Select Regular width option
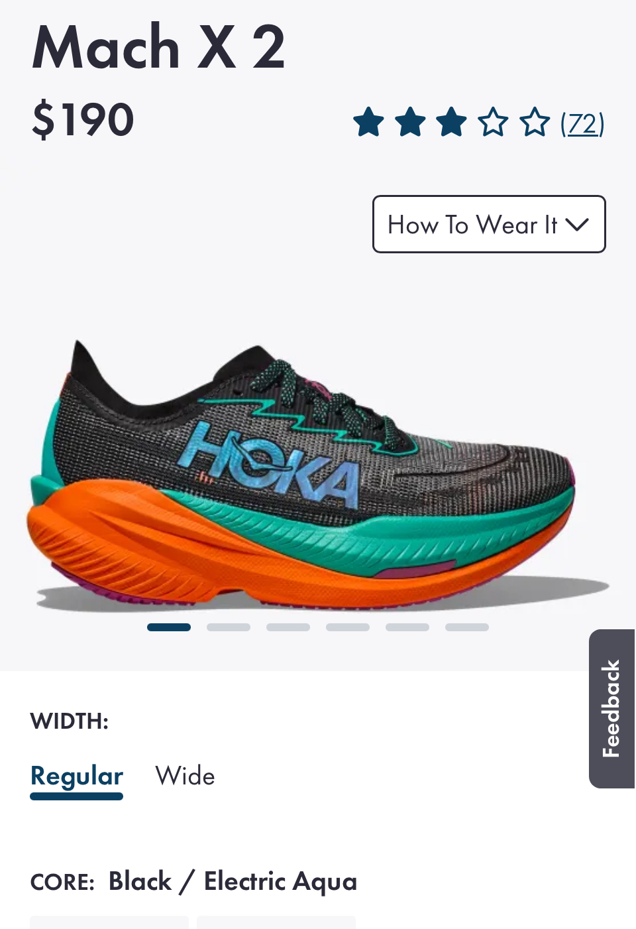 [77, 776]
